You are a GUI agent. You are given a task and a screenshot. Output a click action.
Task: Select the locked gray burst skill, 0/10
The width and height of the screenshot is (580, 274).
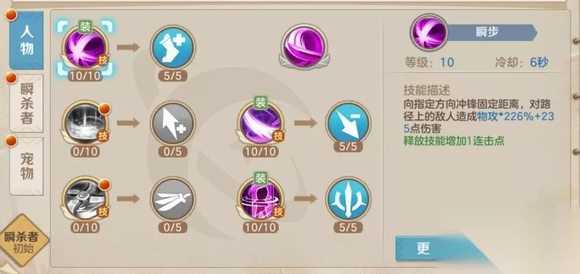point(85,123)
